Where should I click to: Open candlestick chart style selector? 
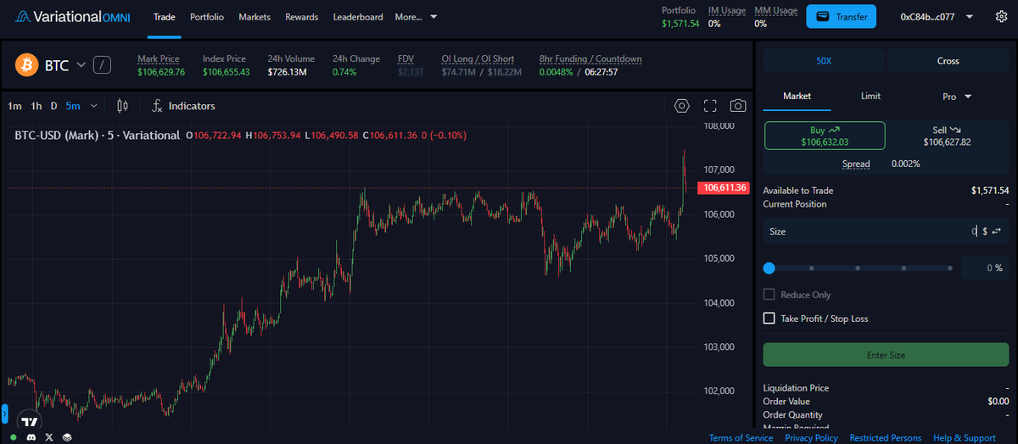tap(122, 106)
